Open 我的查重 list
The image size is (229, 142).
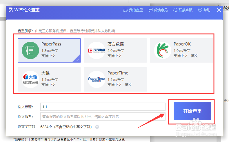pyautogui.click(x=133, y=10)
